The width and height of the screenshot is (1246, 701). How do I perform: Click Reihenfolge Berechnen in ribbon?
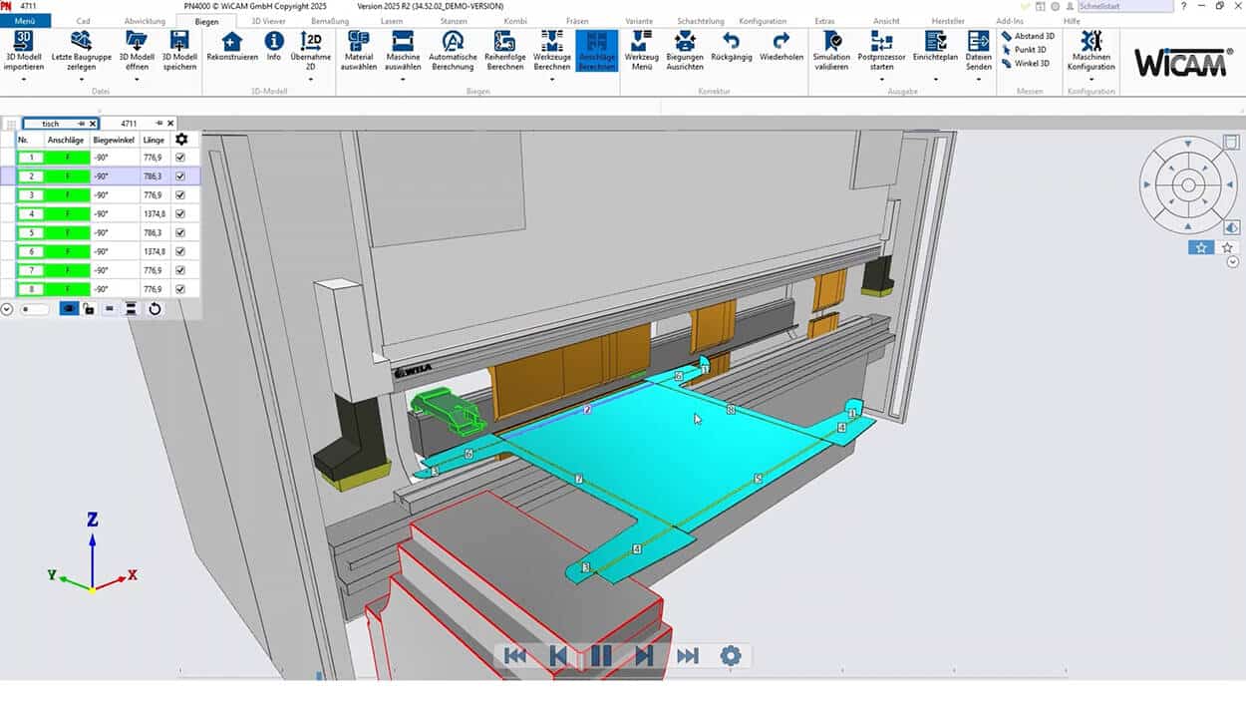pos(504,41)
